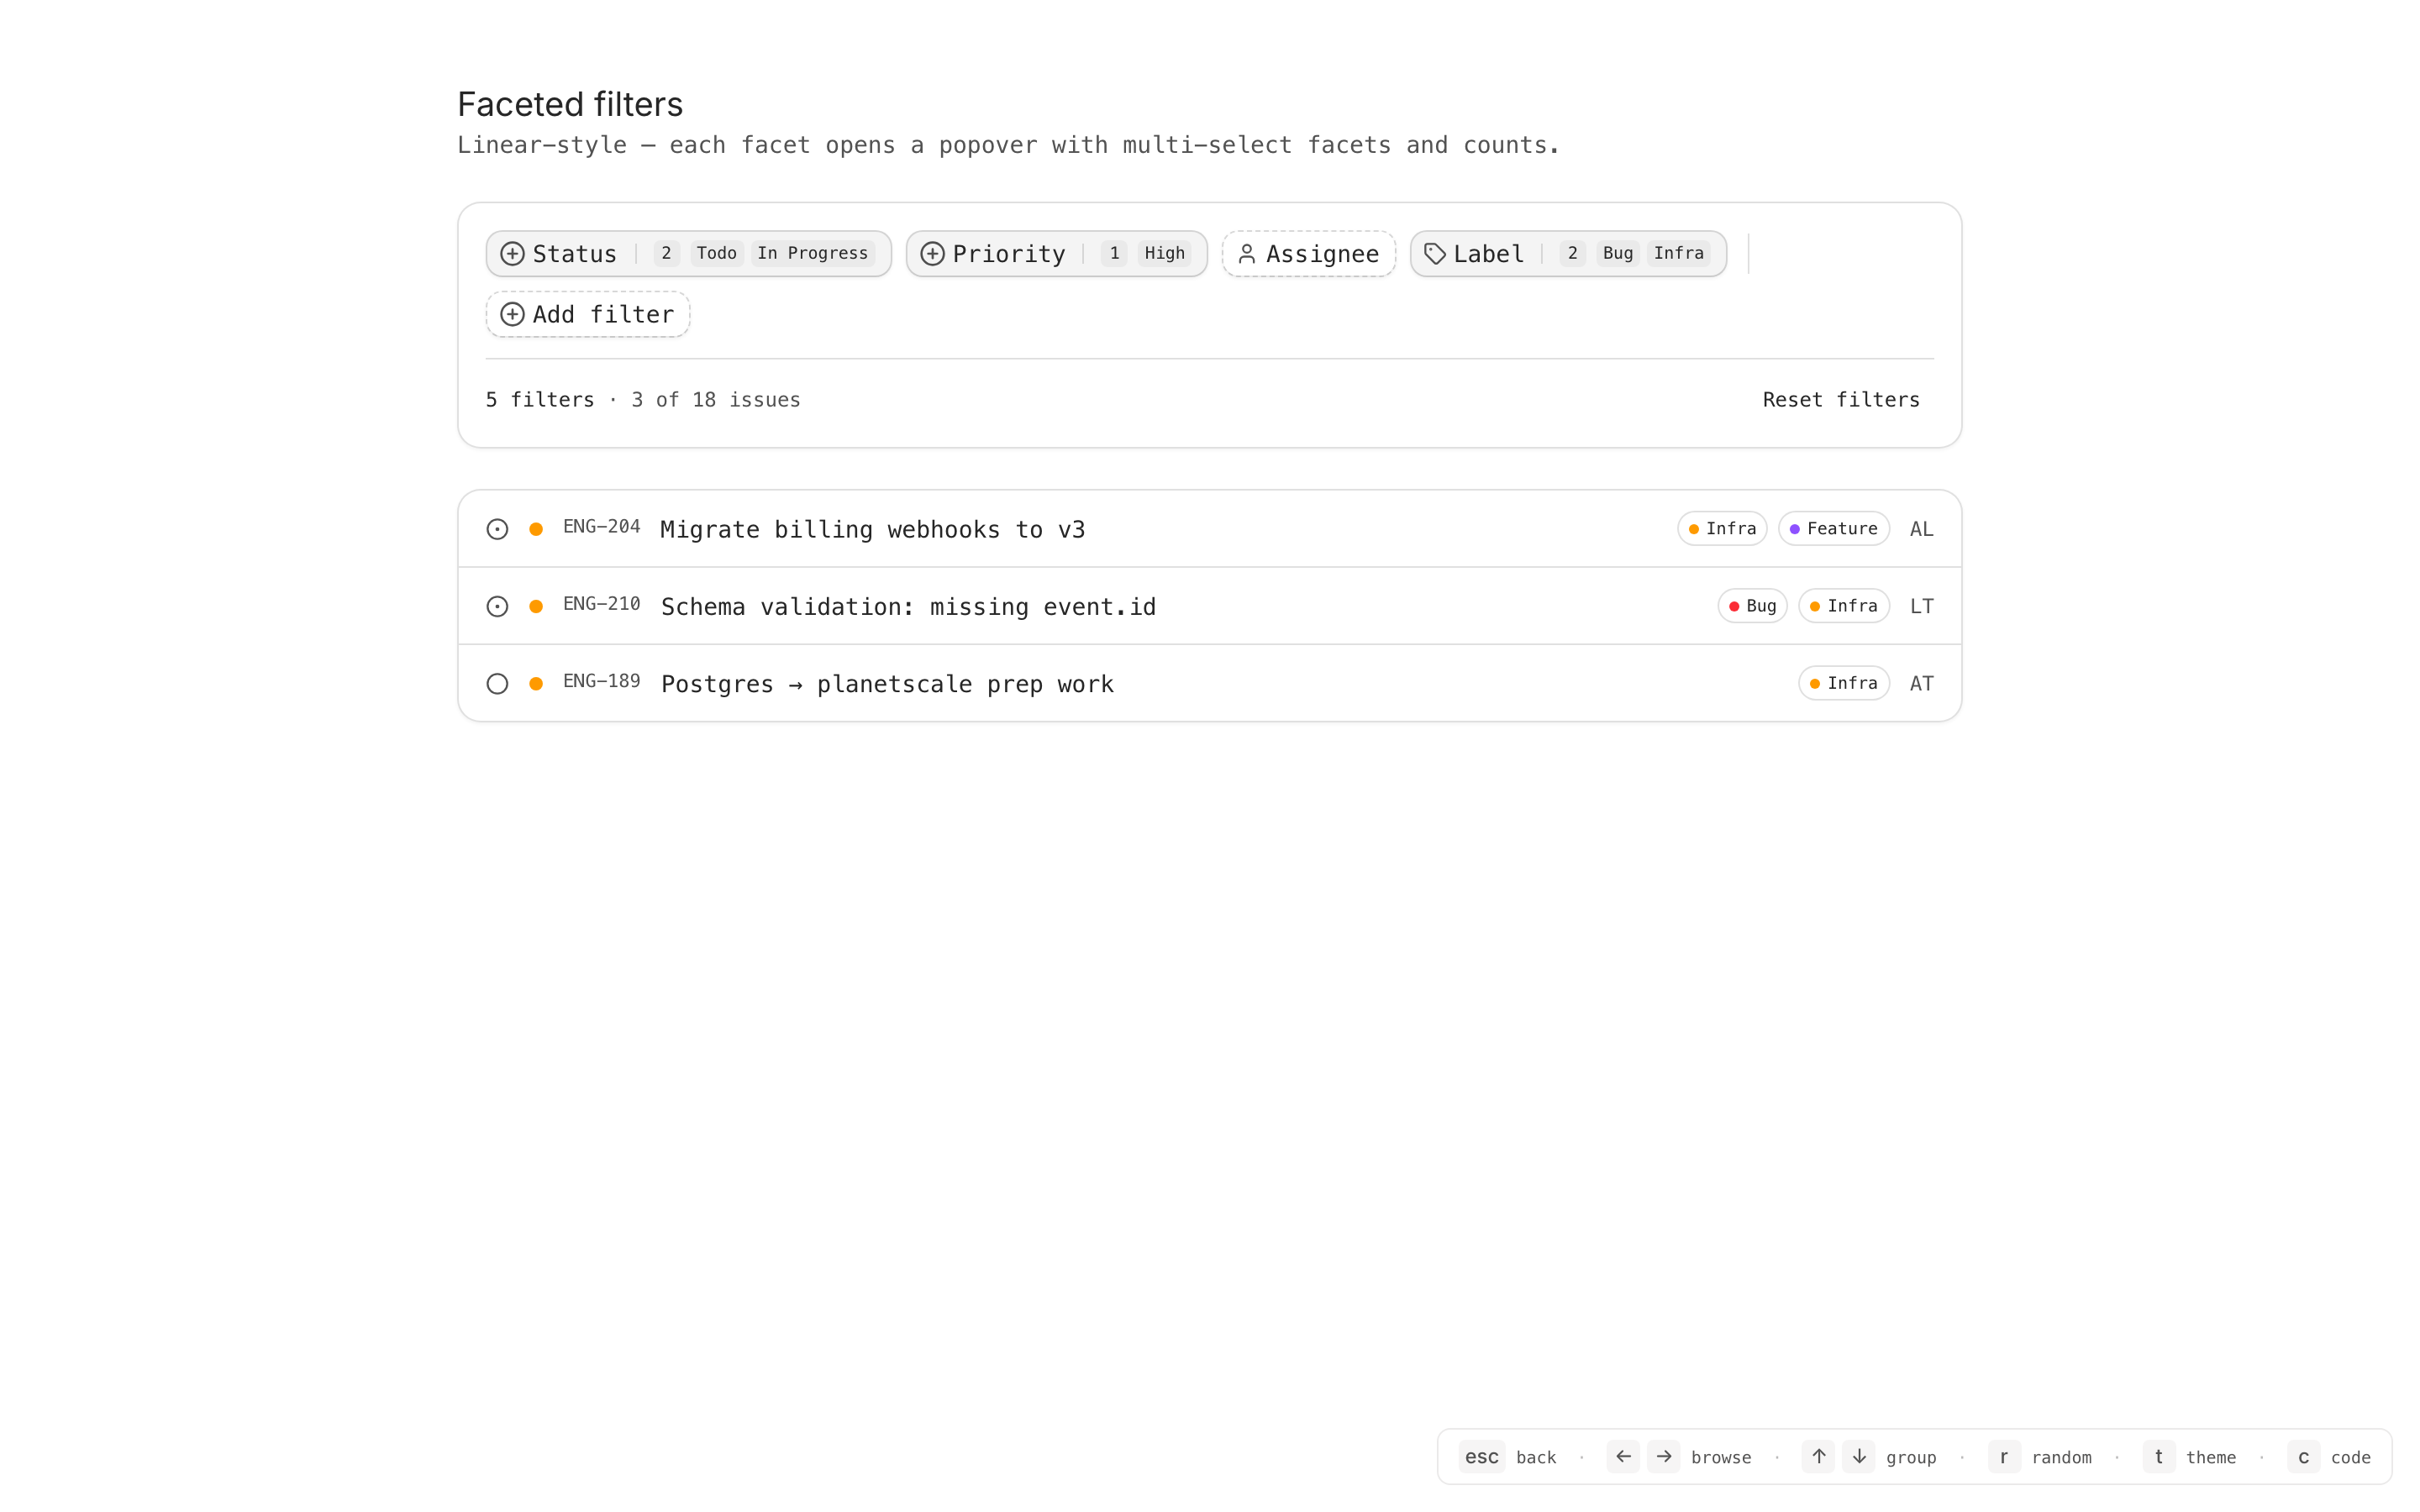
Task: Click Reset filters
Action: (x=1840, y=400)
